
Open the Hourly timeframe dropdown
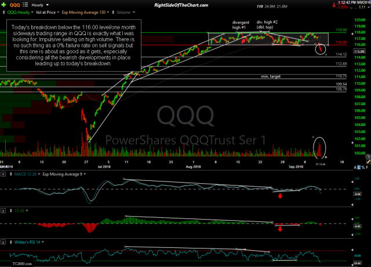coord(48,5)
